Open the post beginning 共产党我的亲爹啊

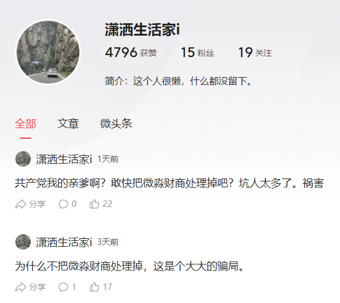click(x=169, y=183)
